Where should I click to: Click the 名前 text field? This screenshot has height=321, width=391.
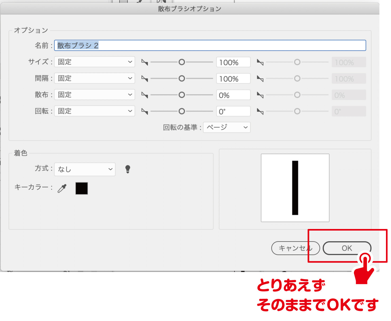pos(210,45)
